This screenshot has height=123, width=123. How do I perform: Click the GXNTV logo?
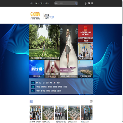35,16
